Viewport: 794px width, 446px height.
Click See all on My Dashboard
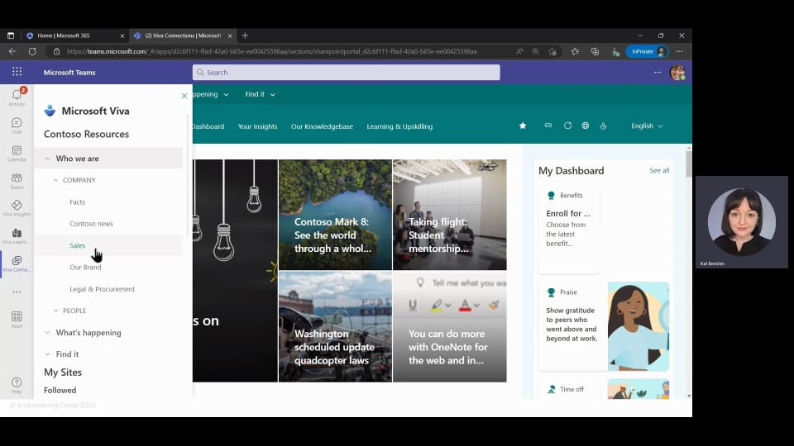(659, 170)
